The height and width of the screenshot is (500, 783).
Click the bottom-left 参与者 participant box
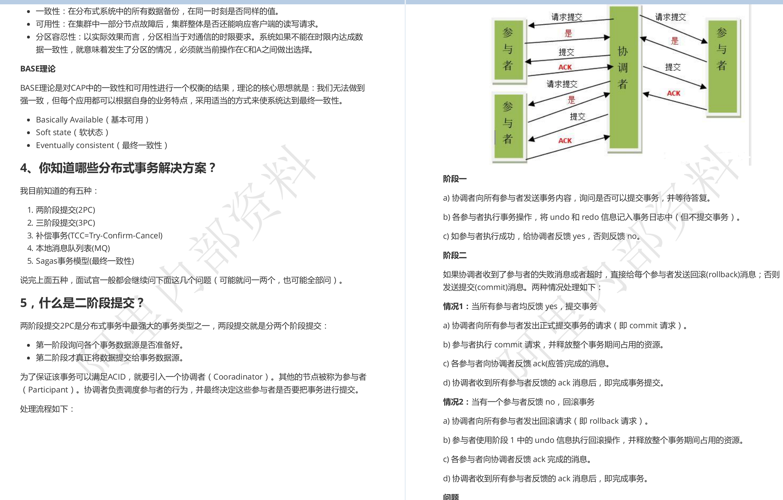click(508, 126)
